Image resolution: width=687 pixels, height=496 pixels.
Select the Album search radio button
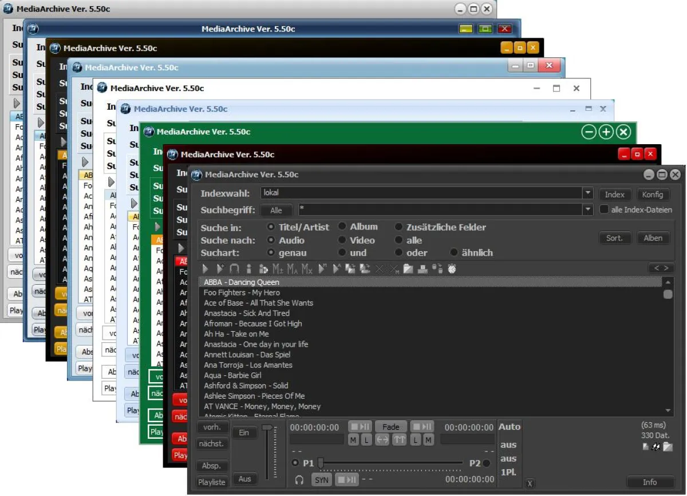click(342, 227)
